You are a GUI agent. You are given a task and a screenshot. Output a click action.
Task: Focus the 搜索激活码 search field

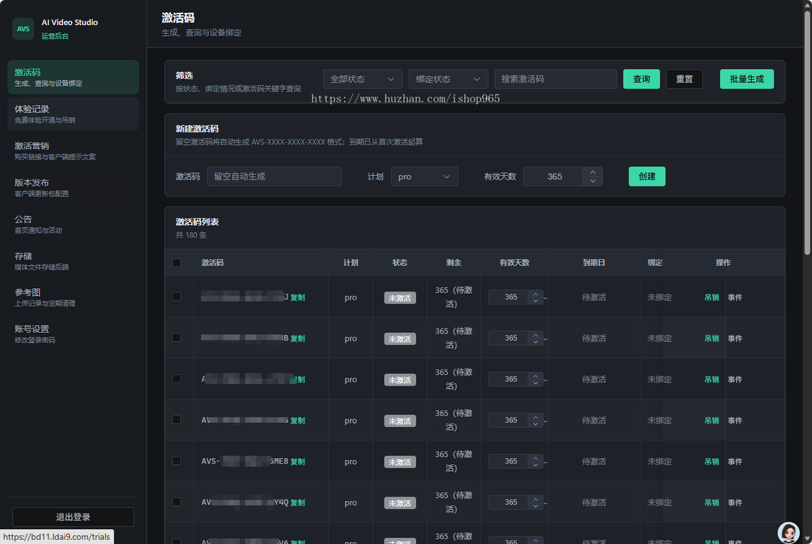(556, 79)
